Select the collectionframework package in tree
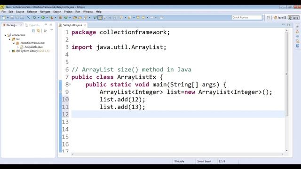 (32, 43)
